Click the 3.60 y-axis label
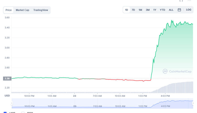The image size is (197, 113). coord(7,18)
